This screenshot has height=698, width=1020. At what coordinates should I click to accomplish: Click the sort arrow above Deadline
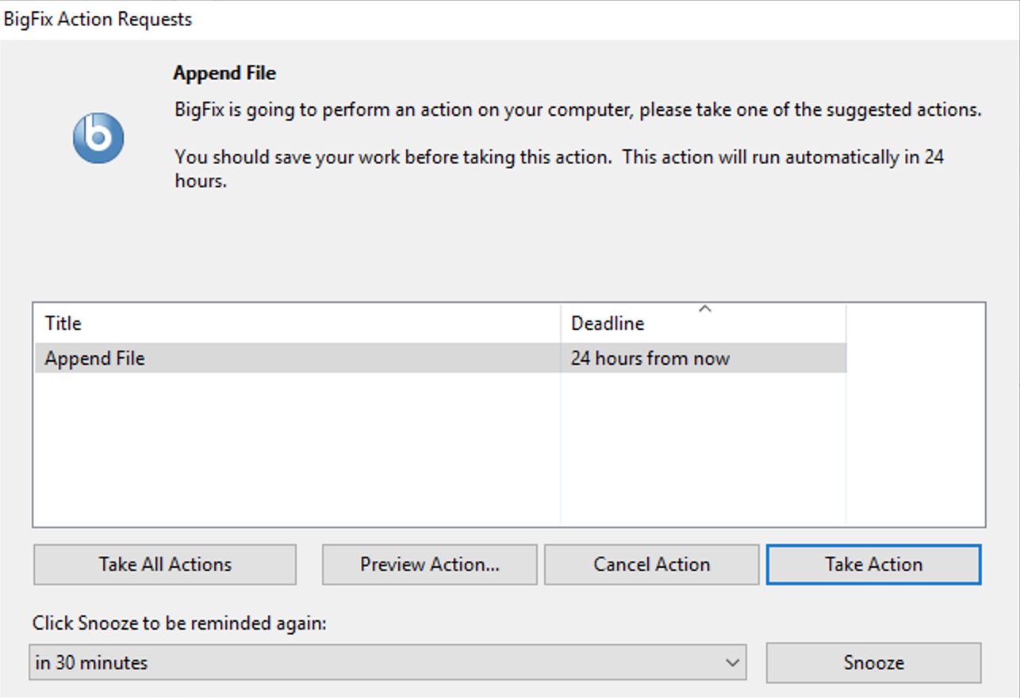(x=704, y=309)
